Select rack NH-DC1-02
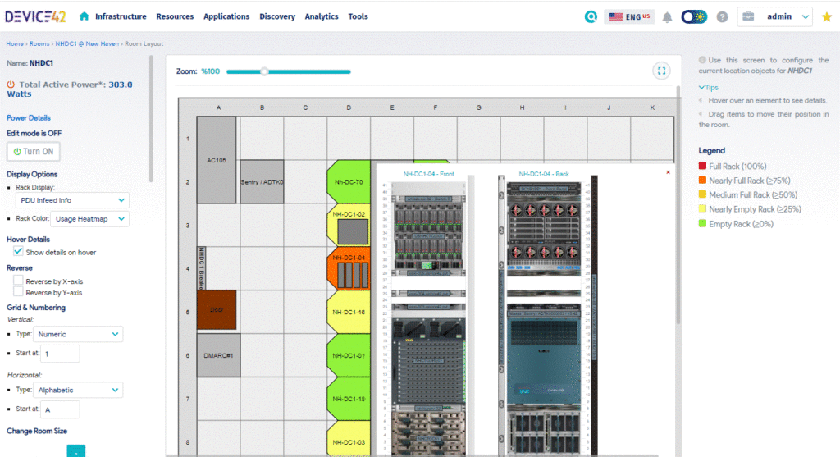 click(x=349, y=225)
